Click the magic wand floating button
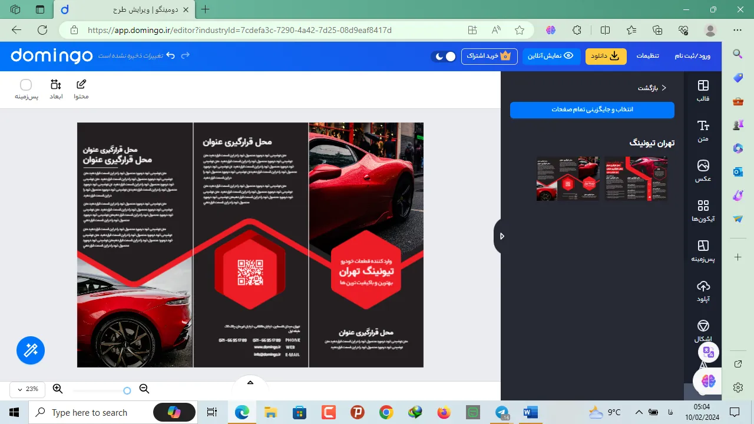754x424 pixels. point(31,351)
